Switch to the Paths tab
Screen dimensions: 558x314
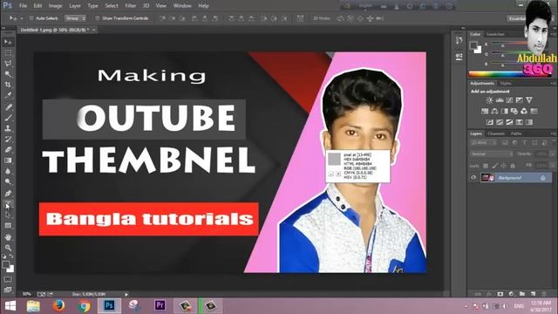(x=516, y=133)
